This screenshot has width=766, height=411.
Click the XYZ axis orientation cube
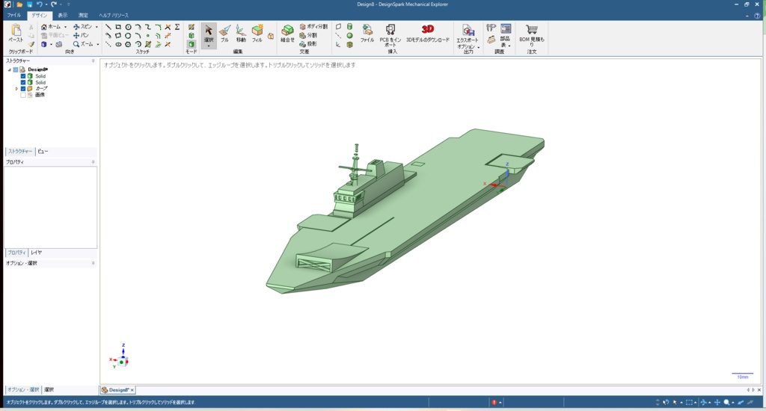(x=122, y=362)
